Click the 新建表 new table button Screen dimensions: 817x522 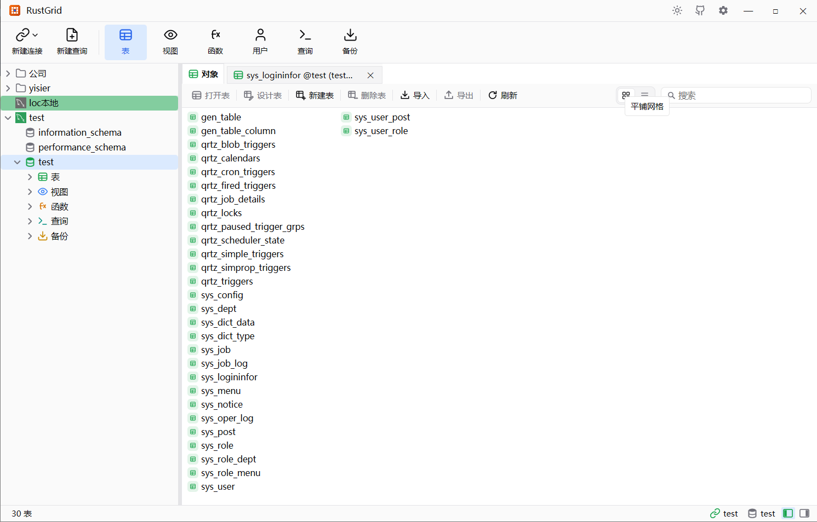click(315, 95)
